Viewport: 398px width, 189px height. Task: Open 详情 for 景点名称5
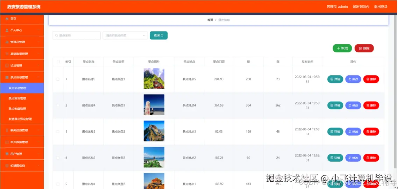pos(335,79)
